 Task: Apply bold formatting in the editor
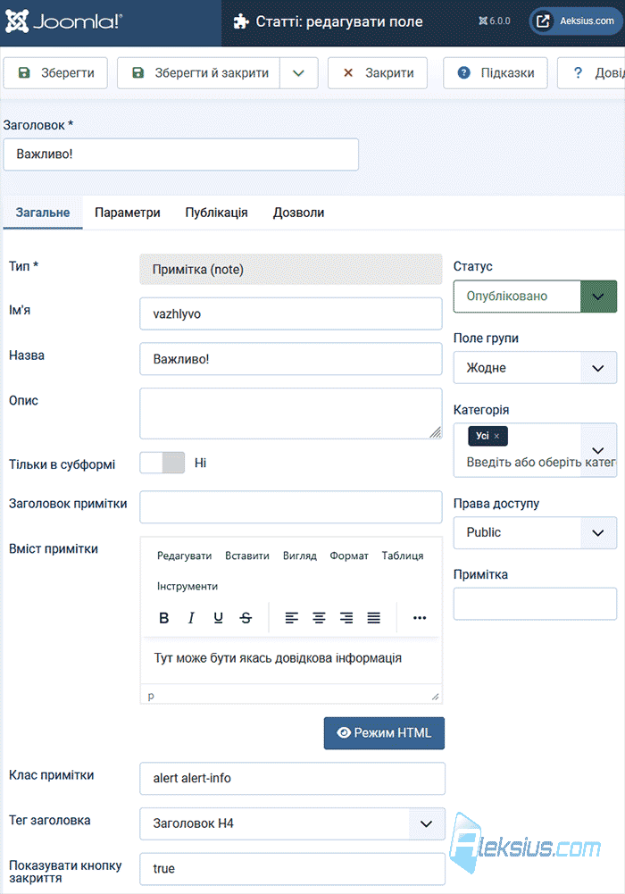[164, 617]
